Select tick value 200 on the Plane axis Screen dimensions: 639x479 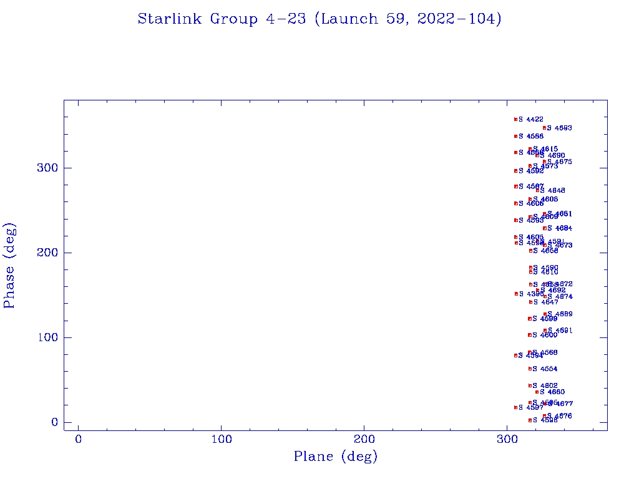coord(364,439)
